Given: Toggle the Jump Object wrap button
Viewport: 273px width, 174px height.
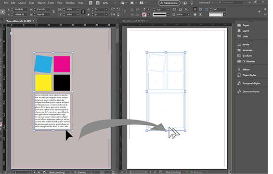Looking at the screenshot, I should coord(201,14).
